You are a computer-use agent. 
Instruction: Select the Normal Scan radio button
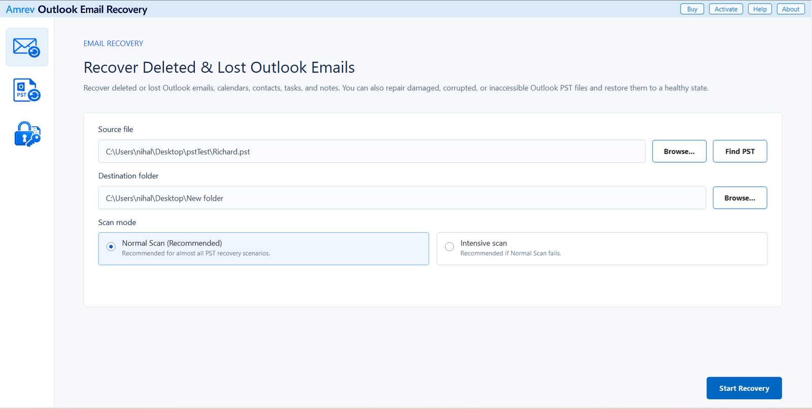click(111, 247)
